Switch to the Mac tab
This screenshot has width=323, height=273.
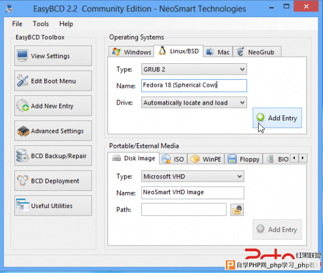[x=218, y=52]
